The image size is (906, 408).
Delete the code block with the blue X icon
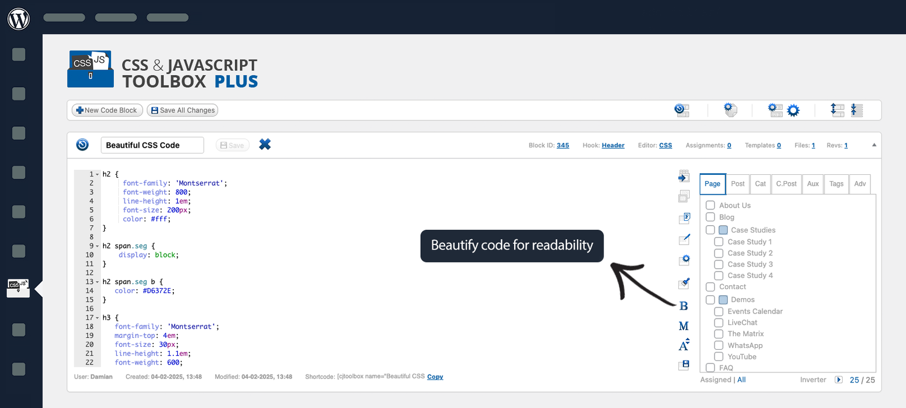[265, 144]
